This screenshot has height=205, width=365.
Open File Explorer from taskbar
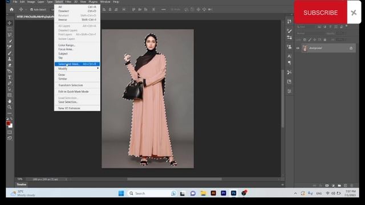click(x=203, y=193)
